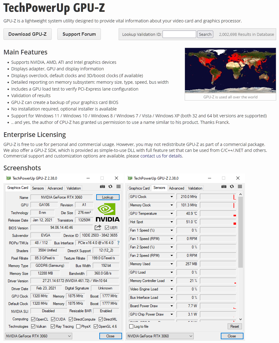Open the Board Power Draw dropdown

(x=172, y=306)
